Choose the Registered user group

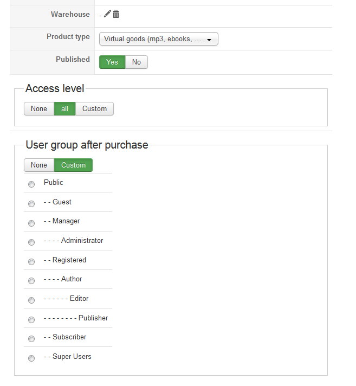(x=31, y=262)
